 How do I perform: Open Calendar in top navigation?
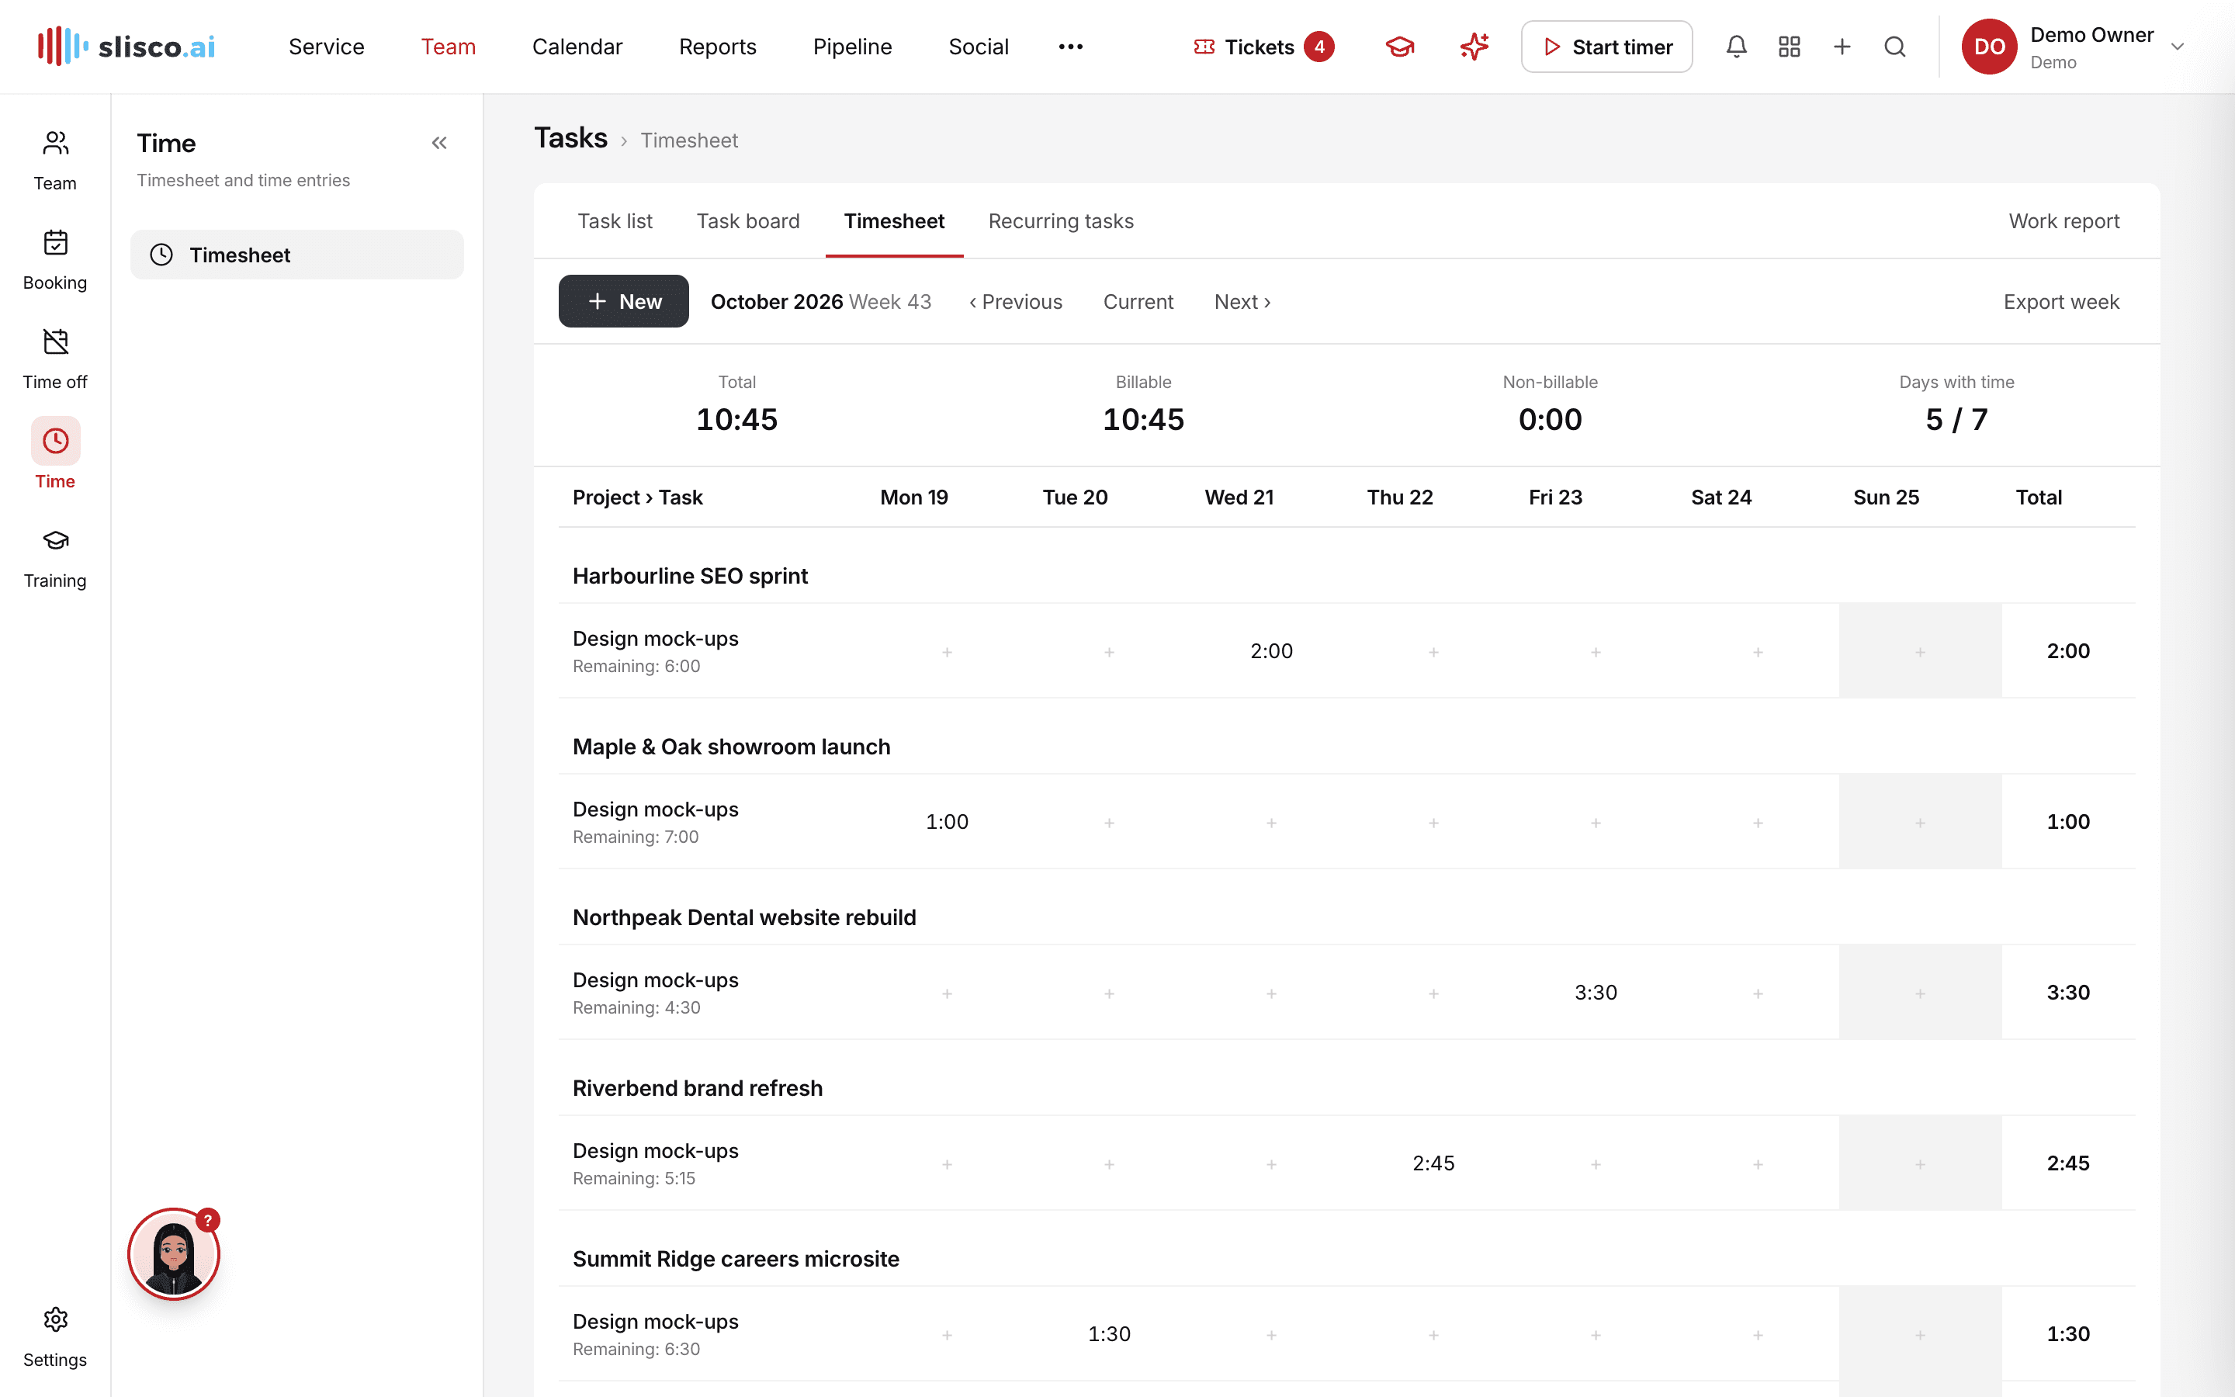coord(577,47)
